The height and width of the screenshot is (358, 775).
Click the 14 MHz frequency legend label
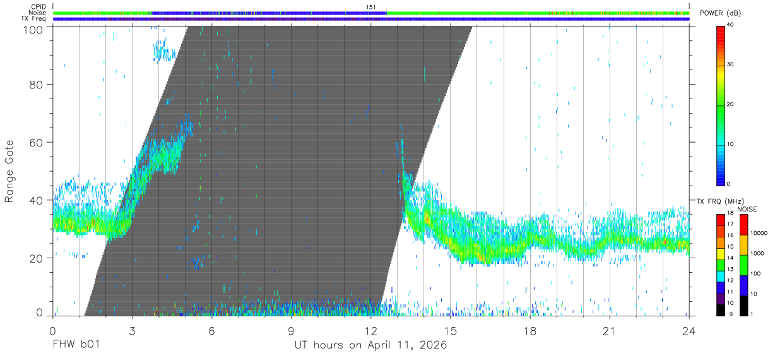pyautogui.click(x=731, y=258)
